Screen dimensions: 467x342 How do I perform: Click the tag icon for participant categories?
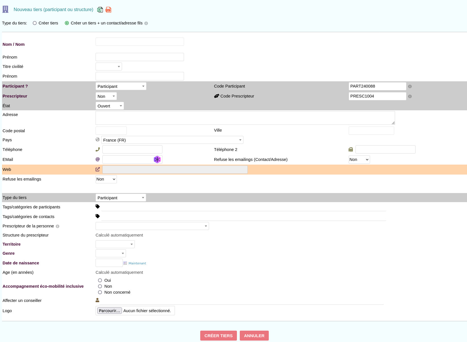[98, 207]
